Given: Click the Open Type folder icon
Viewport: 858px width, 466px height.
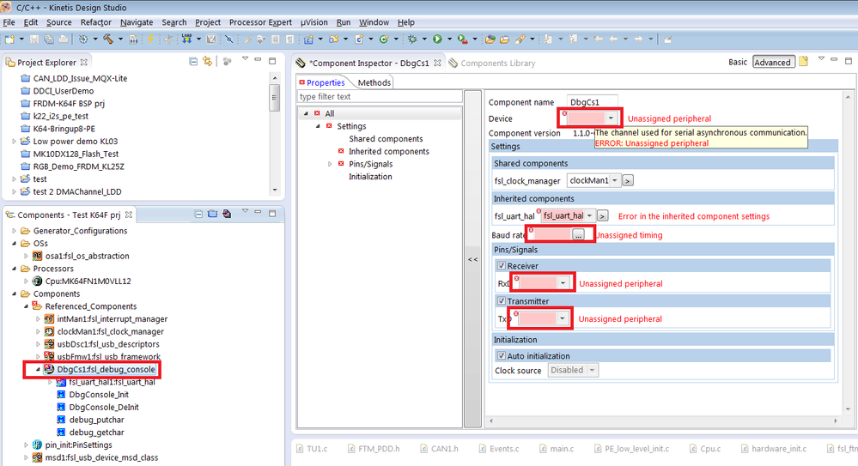Looking at the screenshot, I should coord(490,39).
